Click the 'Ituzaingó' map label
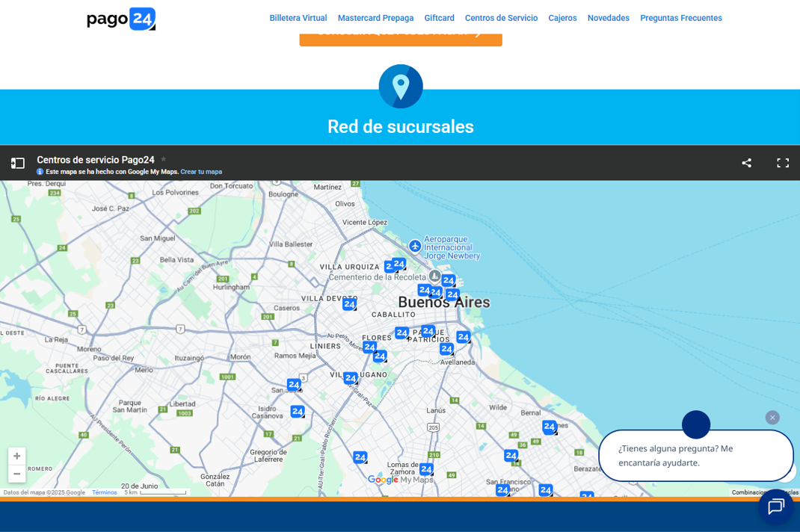The image size is (800, 532). coord(189,358)
